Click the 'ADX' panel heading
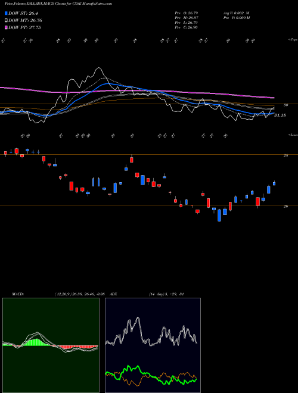Image resolution: width=298 pixels, height=393 pixels. [x=113, y=294]
